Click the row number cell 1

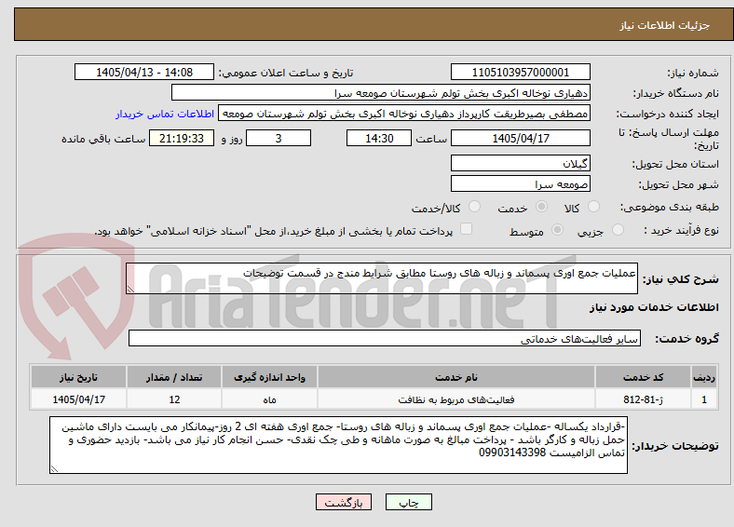704,399
